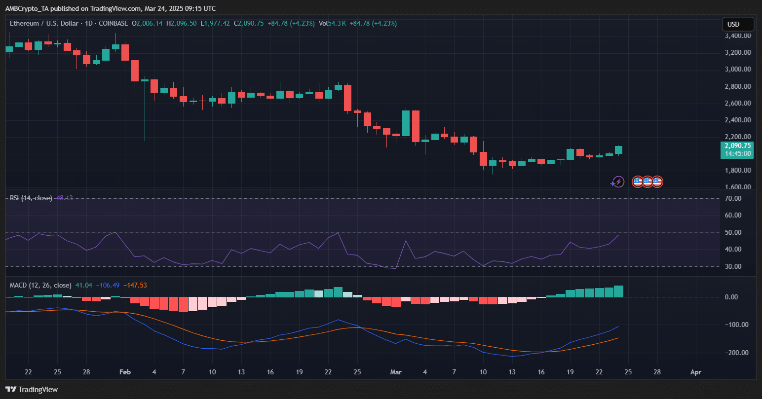
Task: Click the middle US flag event icon
Action: coord(647,182)
